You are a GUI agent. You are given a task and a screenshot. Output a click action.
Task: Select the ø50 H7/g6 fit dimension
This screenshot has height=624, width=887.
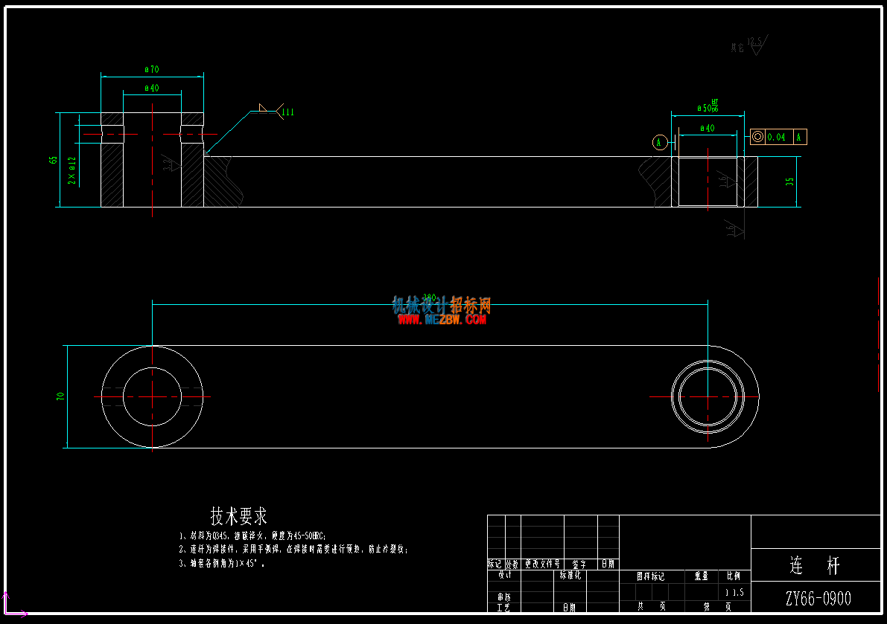tap(708, 106)
